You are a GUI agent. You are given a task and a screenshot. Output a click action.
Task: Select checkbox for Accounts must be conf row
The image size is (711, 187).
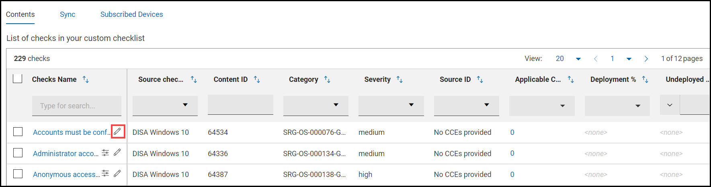click(18, 132)
